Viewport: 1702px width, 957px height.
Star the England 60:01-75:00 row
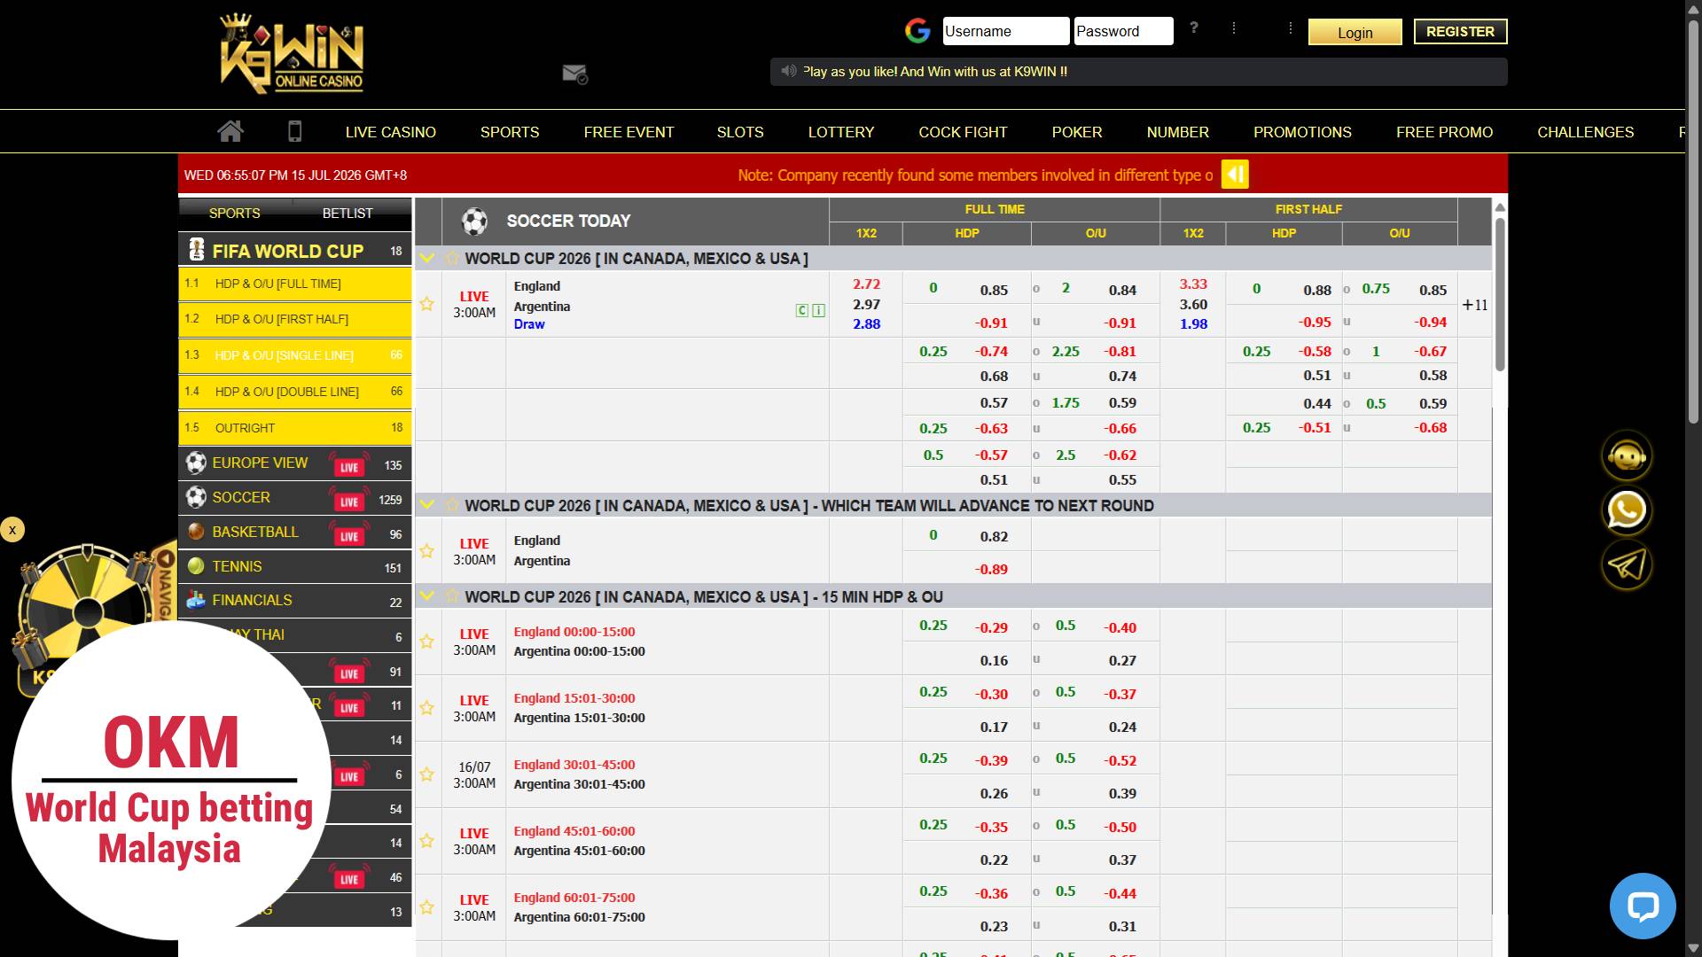coord(427,907)
